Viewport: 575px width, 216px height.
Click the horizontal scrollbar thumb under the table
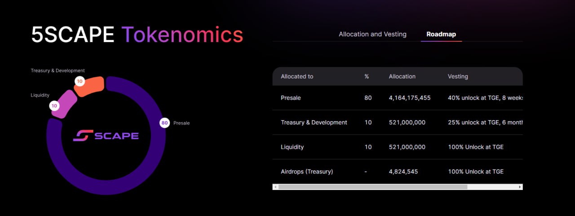point(373,187)
